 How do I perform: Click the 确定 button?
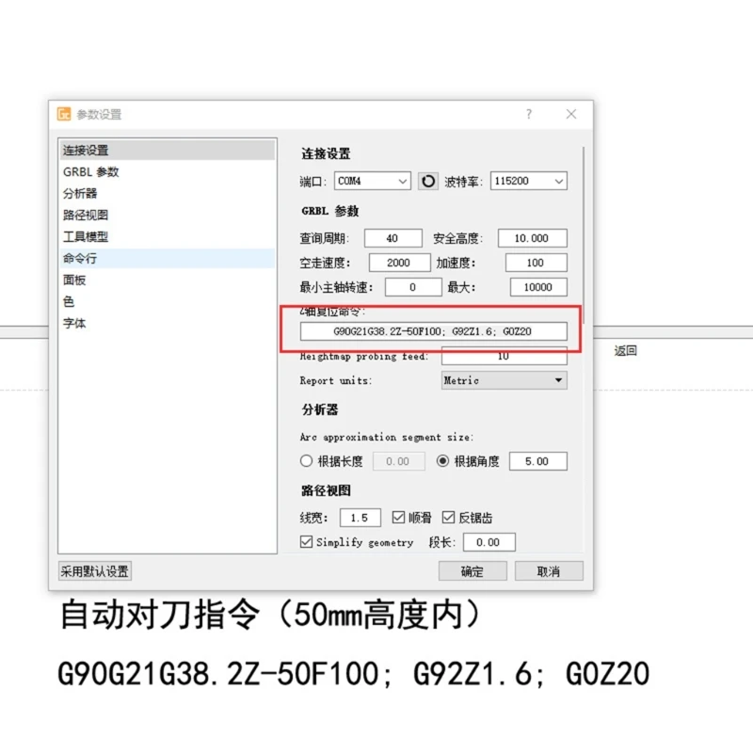[x=473, y=571]
